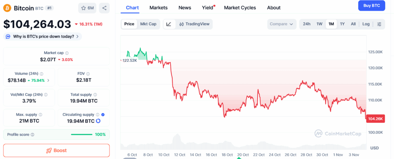Viewport: 394px width, 159px height.
Task: Click Market cap info icon
Action: tap(67, 53)
